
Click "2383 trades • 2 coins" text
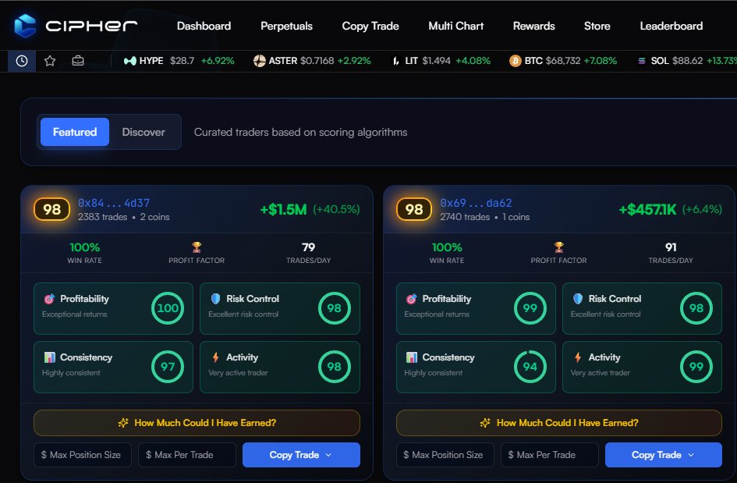click(124, 217)
